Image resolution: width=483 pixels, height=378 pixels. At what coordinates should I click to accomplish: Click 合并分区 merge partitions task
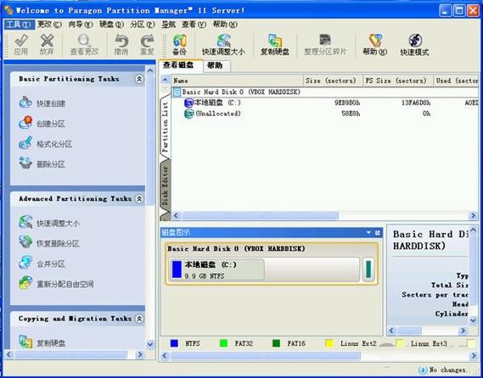42,264
